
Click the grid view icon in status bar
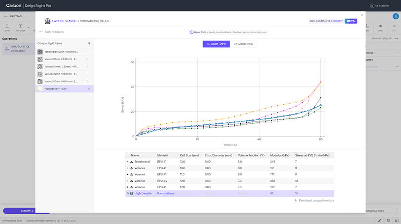coord(388,221)
